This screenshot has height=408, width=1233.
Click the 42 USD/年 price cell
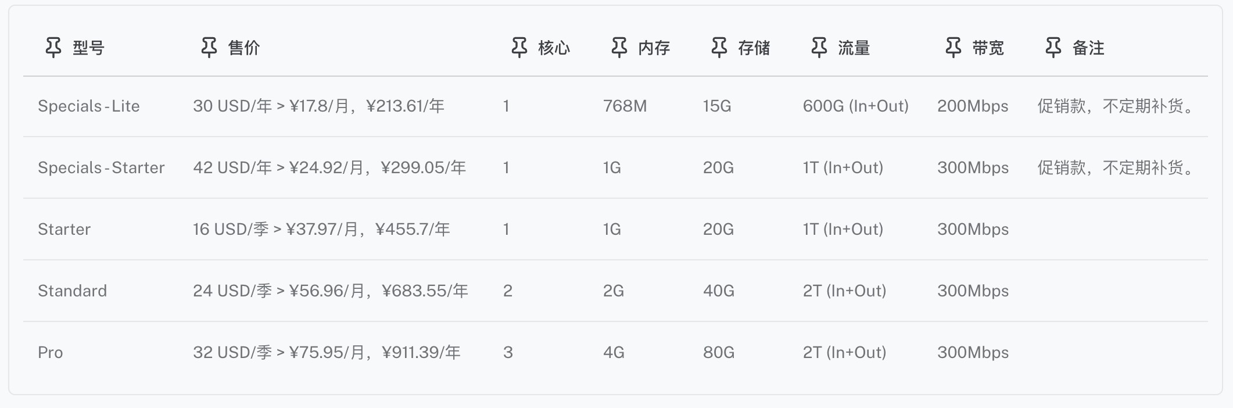(329, 168)
